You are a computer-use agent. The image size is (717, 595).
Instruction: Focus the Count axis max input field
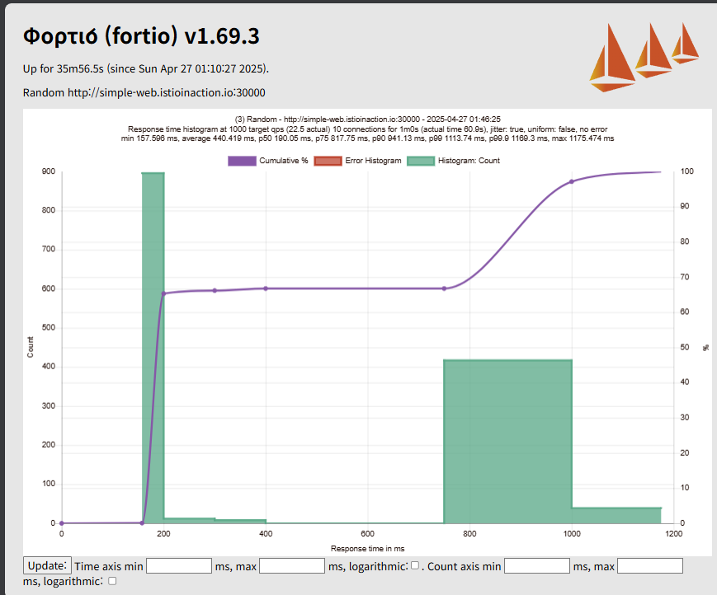tap(650, 566)
